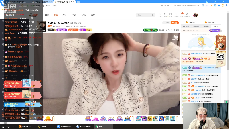The width and height of the screenshot is (229, 129).
Task: Open the messages icon with red badge
Action: [181, 14]
